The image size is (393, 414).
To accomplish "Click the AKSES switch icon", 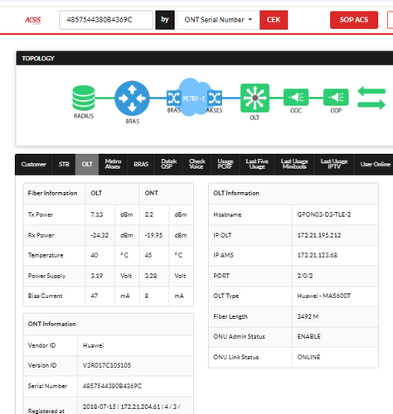I will [215, 98].
